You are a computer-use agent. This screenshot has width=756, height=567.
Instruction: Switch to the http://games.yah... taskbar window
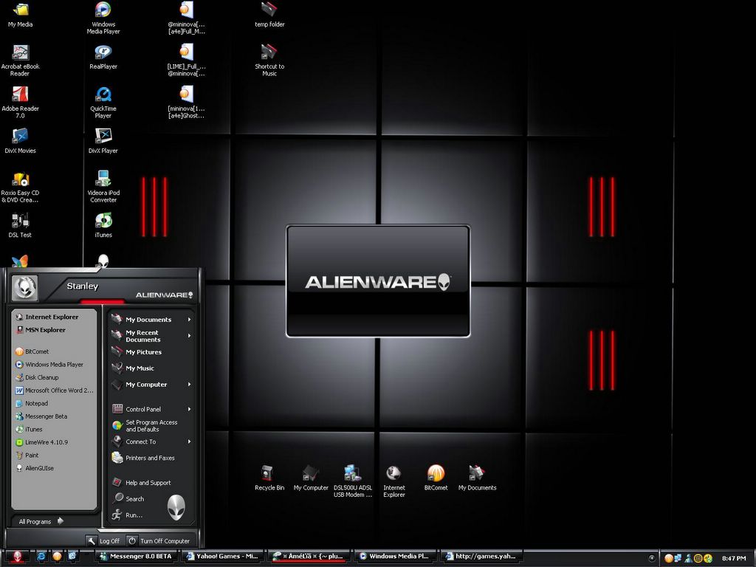click(x=481, y=557)
